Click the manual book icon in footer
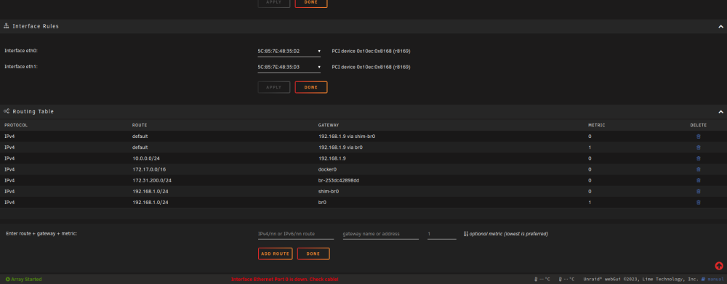This screenshot has height=284, width=727. tap(703, 280)
